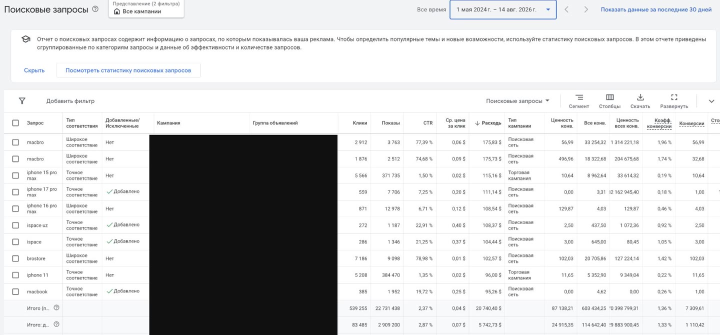The image size is (720, 335).
Task: Click Добавить фильтр
Action: 70,101
